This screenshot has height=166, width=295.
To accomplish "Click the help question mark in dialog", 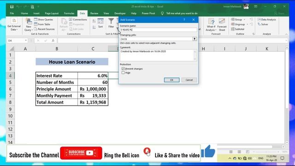I will [x=184, y=20].
